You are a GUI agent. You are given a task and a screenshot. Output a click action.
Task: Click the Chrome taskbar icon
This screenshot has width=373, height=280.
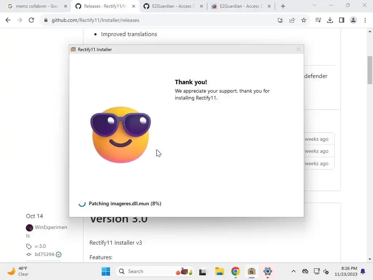point(236,271)
